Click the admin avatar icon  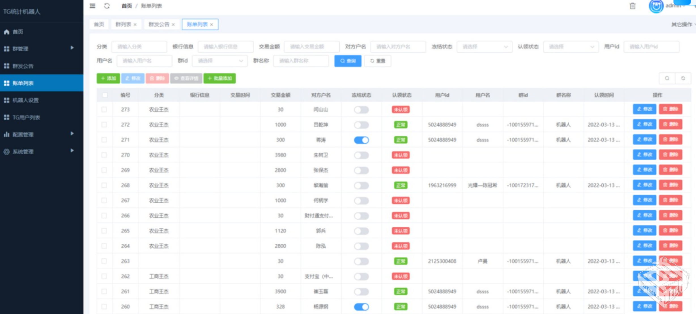click(x=656, y=6)
